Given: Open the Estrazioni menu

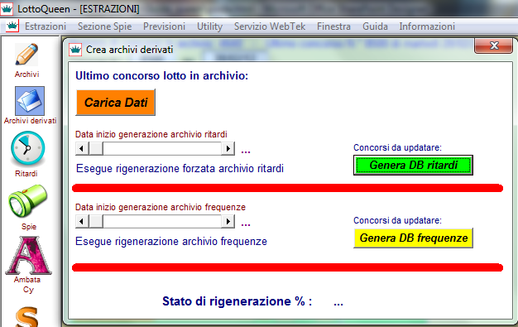Looking at the screenshot, I should [46, 26].
